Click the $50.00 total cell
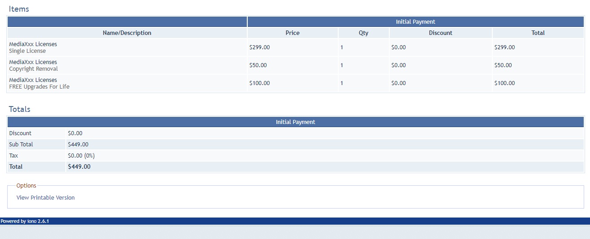 pos(503,65)
